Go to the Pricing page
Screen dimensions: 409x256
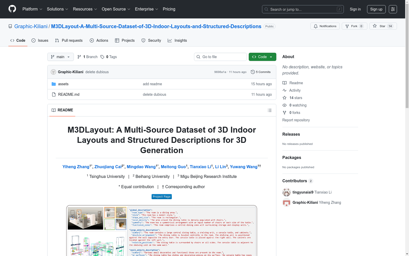169,9
